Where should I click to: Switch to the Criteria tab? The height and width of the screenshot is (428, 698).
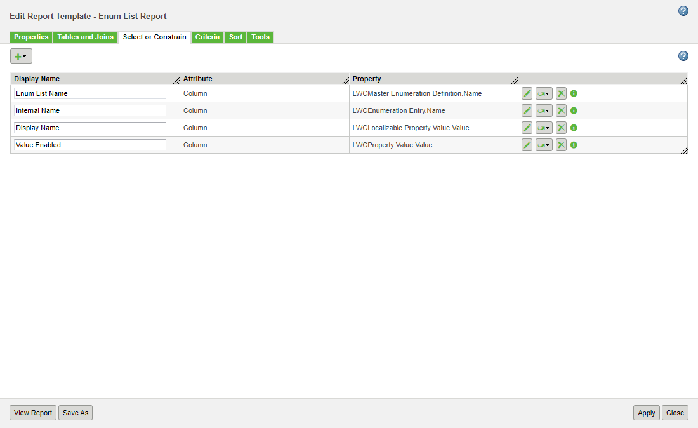click(207, 37)
